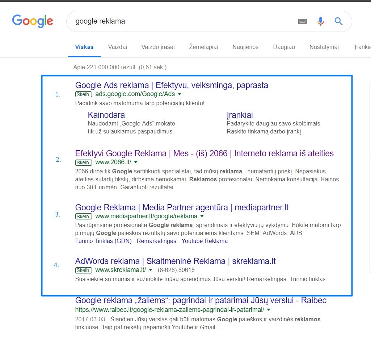
Task: Start voice search with the microphone
Action: pos(321,21)
